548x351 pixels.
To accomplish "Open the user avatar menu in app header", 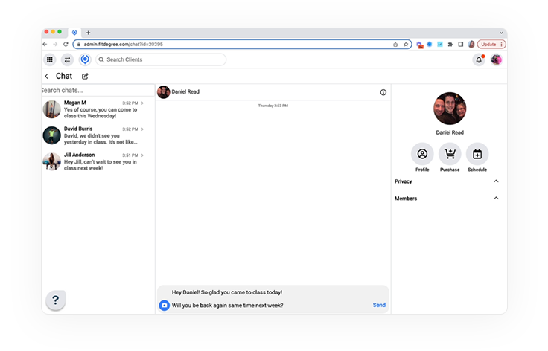I will (497, 59).
